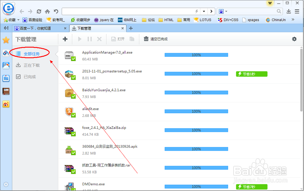Open the address bar history dropdown

pyautogui.click(x=204, y=12)
